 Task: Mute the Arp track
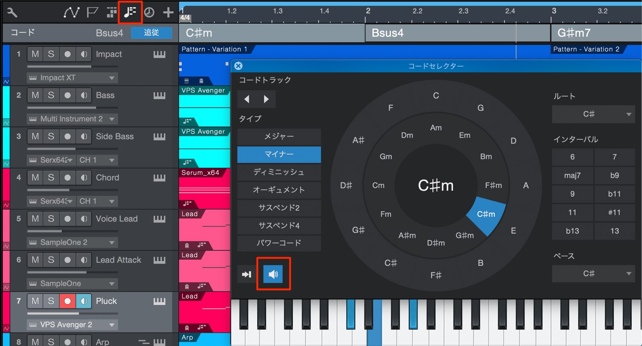[x=35, y=342]
